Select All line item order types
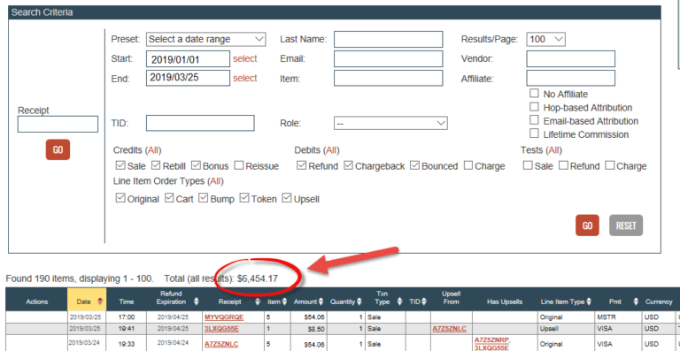The width and height of the screenshot is (680, 351). point(215,180)
